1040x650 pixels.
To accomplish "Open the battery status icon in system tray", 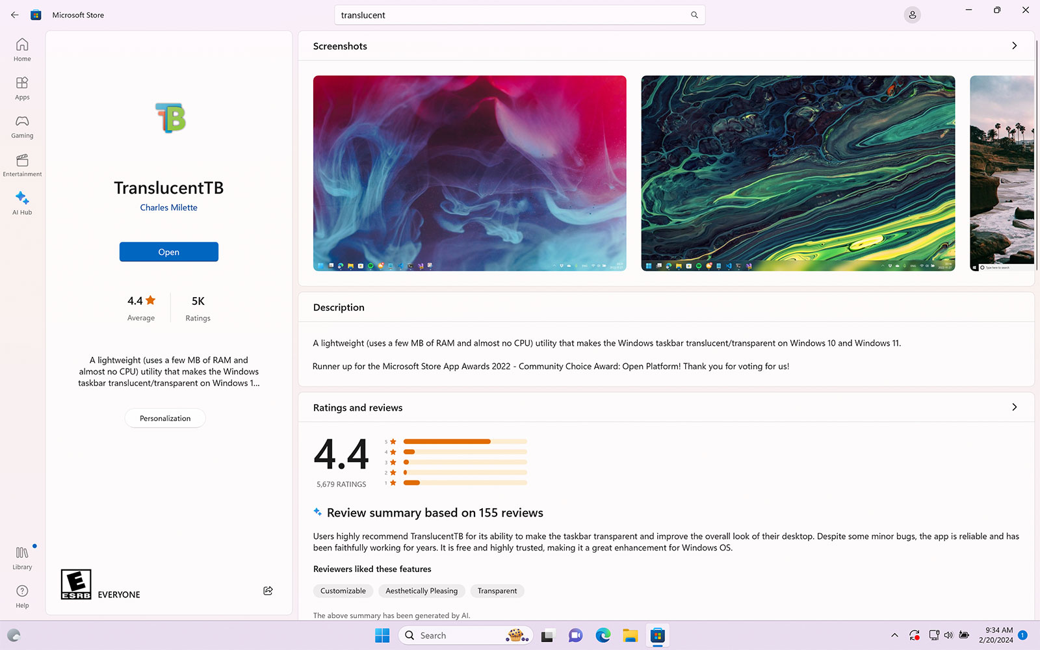I will click(964, 635).
